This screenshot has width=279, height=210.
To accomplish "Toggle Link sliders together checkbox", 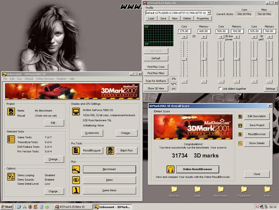I will click(x=220, y=89).
